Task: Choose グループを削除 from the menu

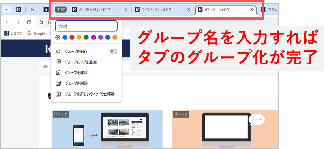Action: tap(86, 83)
